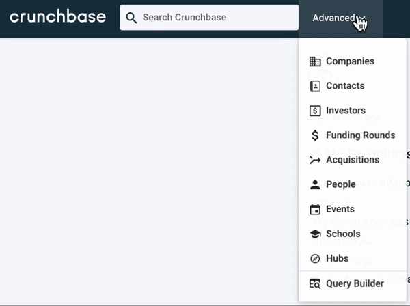Choose Funding Rounds menu entry
The image size is (410, 306).
pos(360,135)
